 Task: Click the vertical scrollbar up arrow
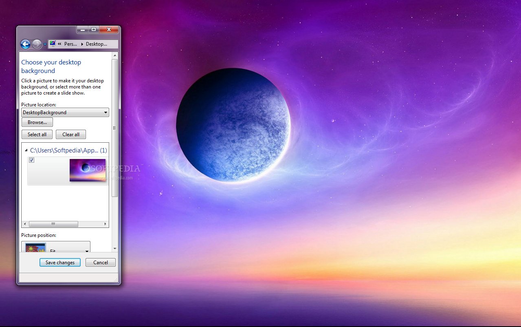tap(115, 55)
